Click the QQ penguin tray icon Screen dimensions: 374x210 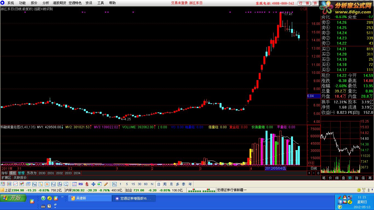click(x=344, y=197)
